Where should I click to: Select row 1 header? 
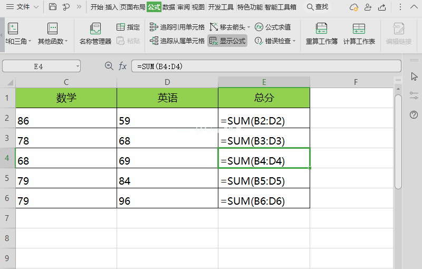(7, 98)
